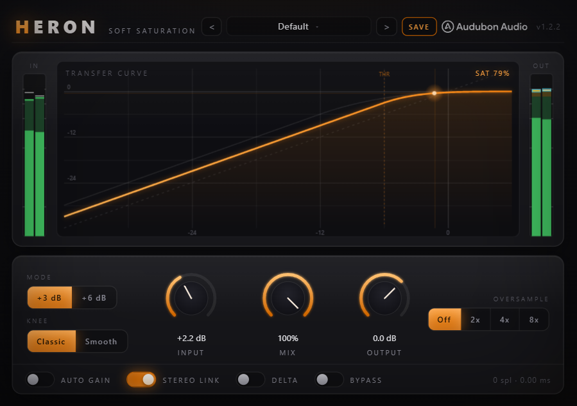Click the IN level meter
Screen dimensions: 577x406
(x=35, y=155)
